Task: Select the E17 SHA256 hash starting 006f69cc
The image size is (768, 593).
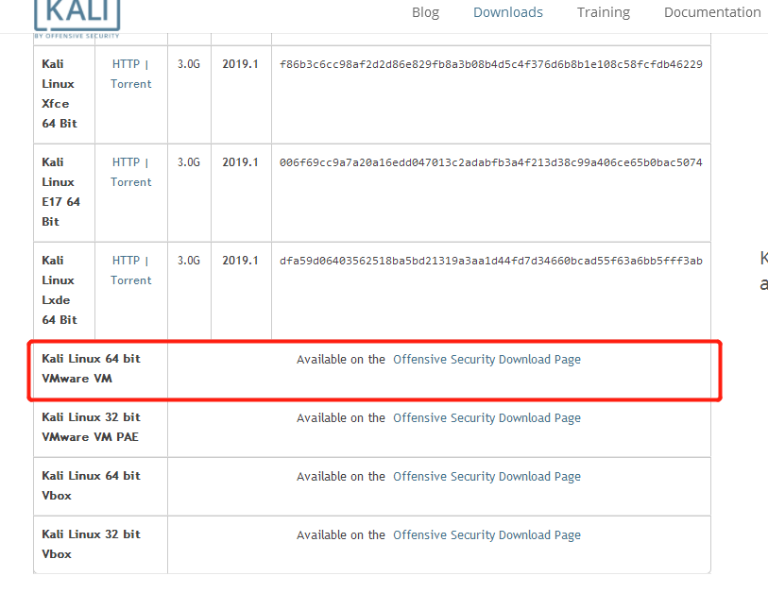Action: [491, 162]
